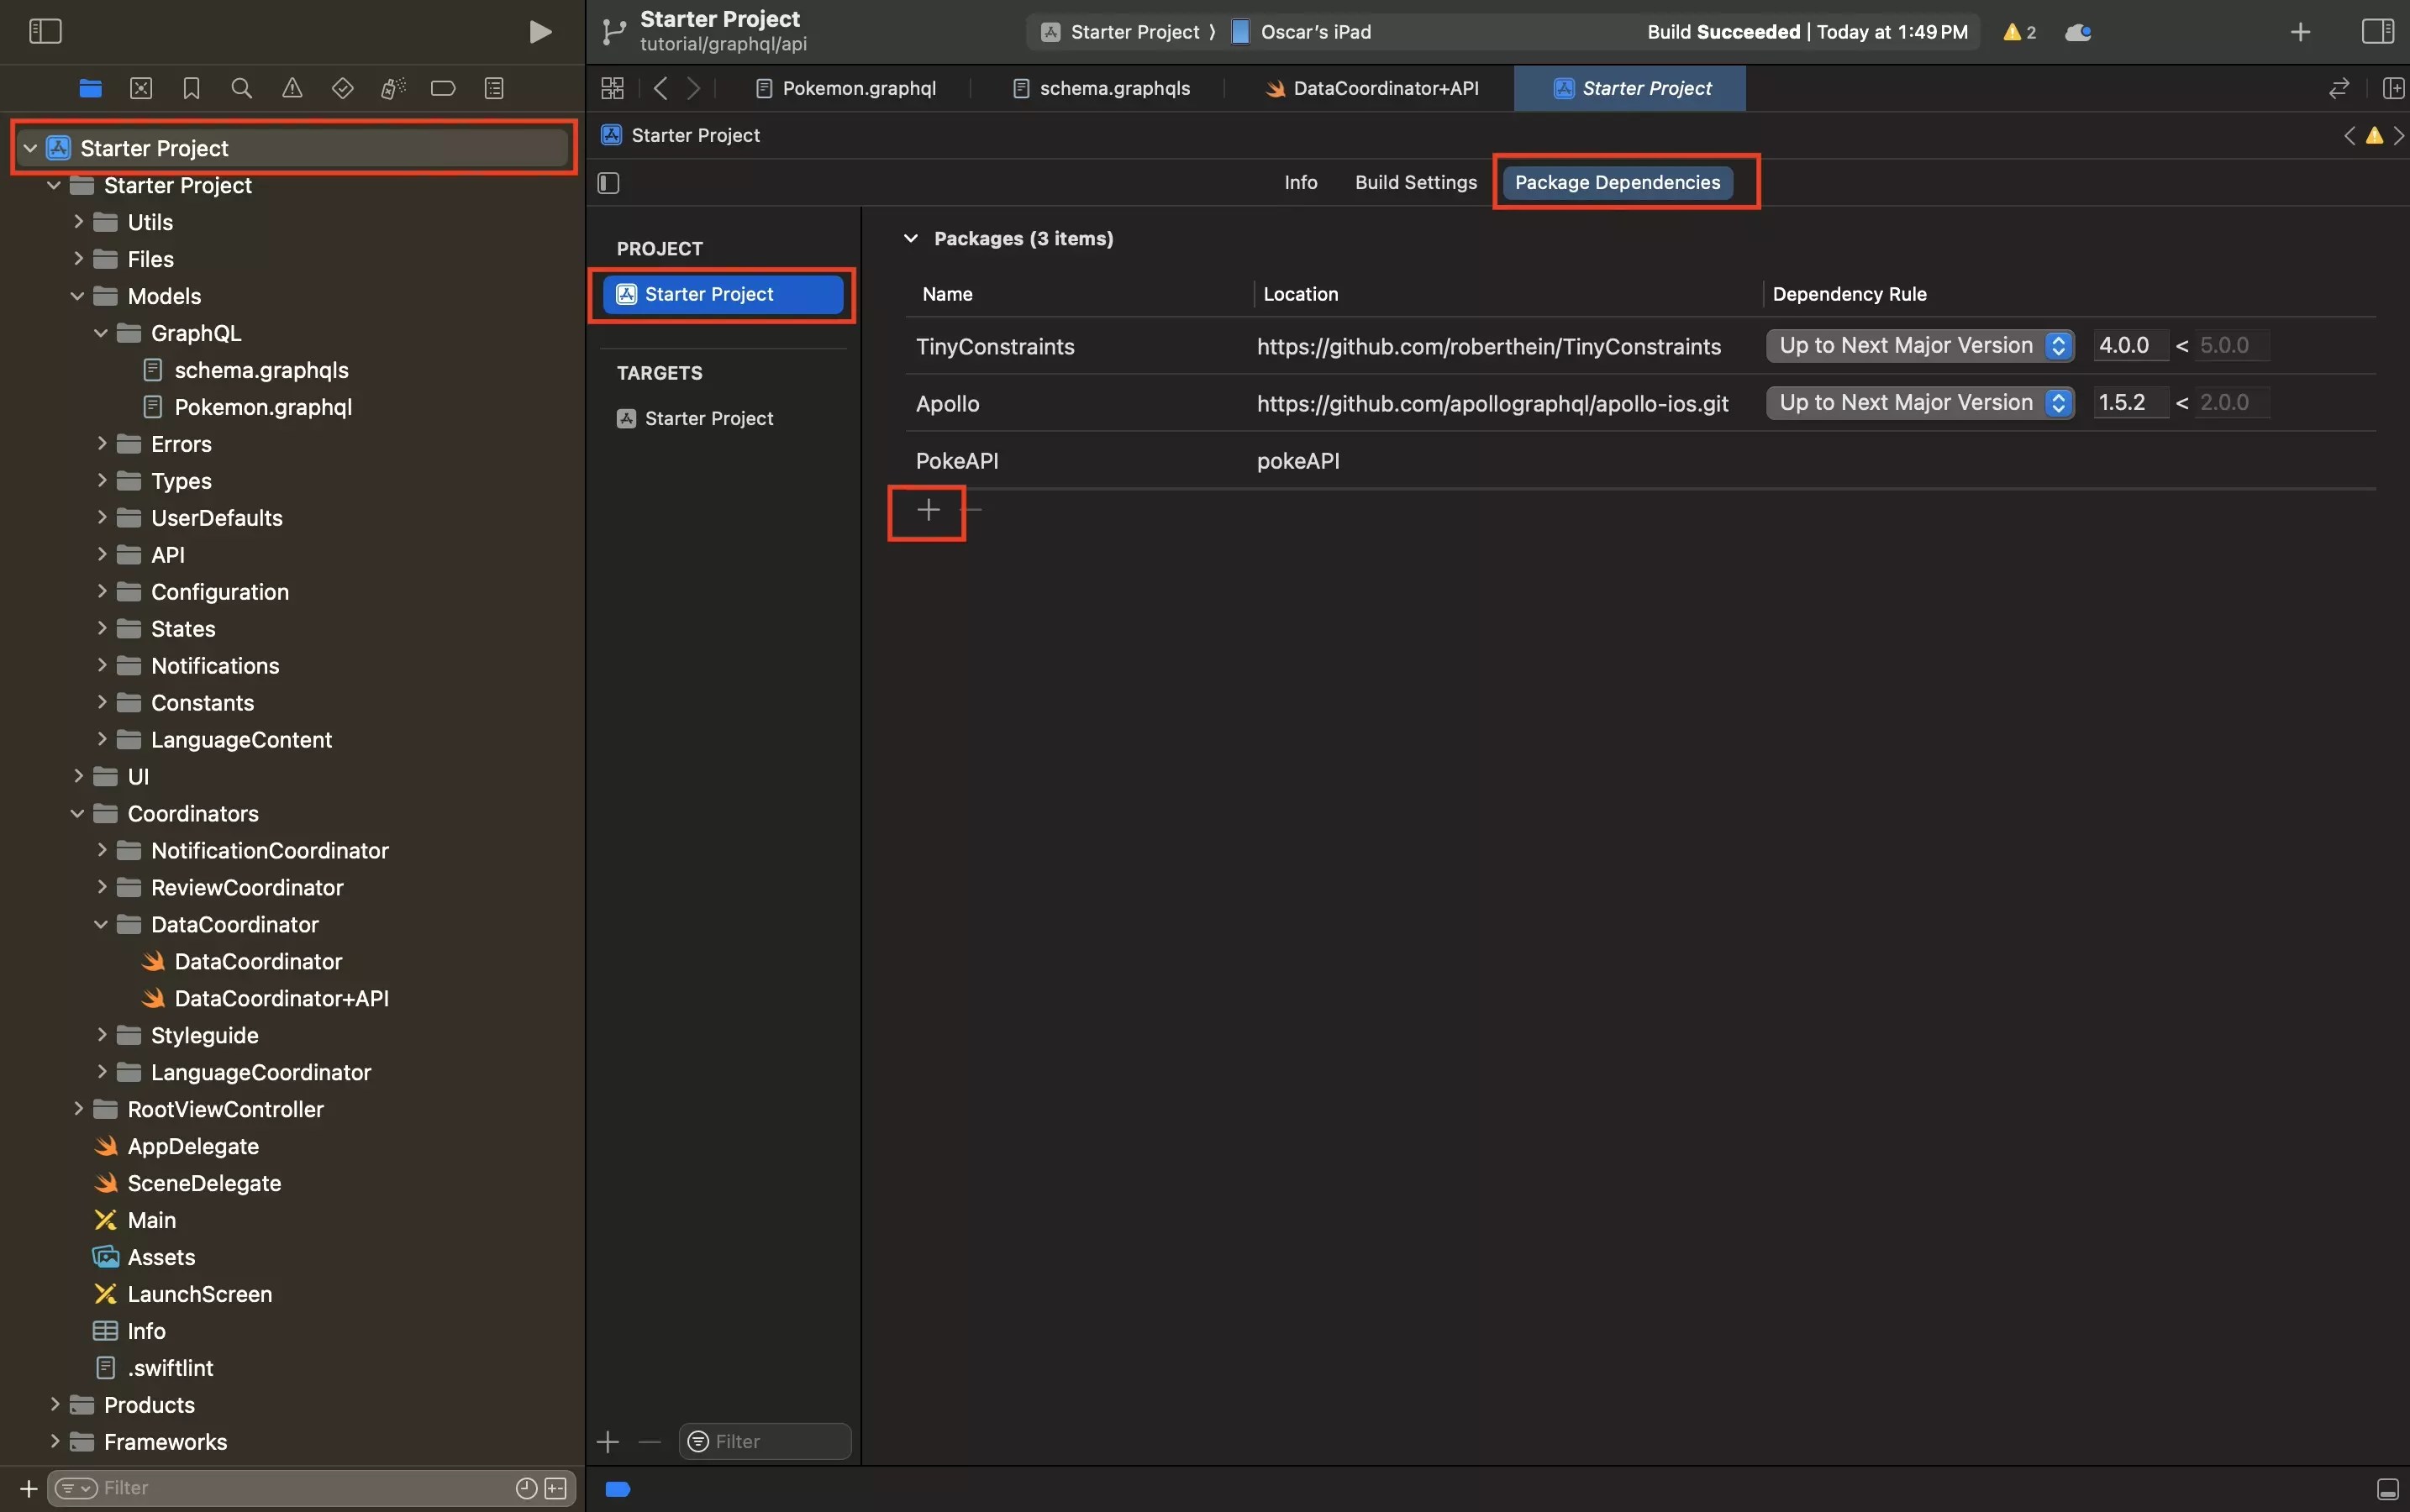
Task: Click the Cloud status icon in toolbar
Action: (2078, 32)
